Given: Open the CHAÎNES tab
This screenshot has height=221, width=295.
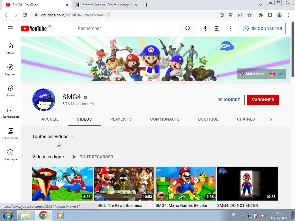Looking at the screenshot, I should point(246,119).
